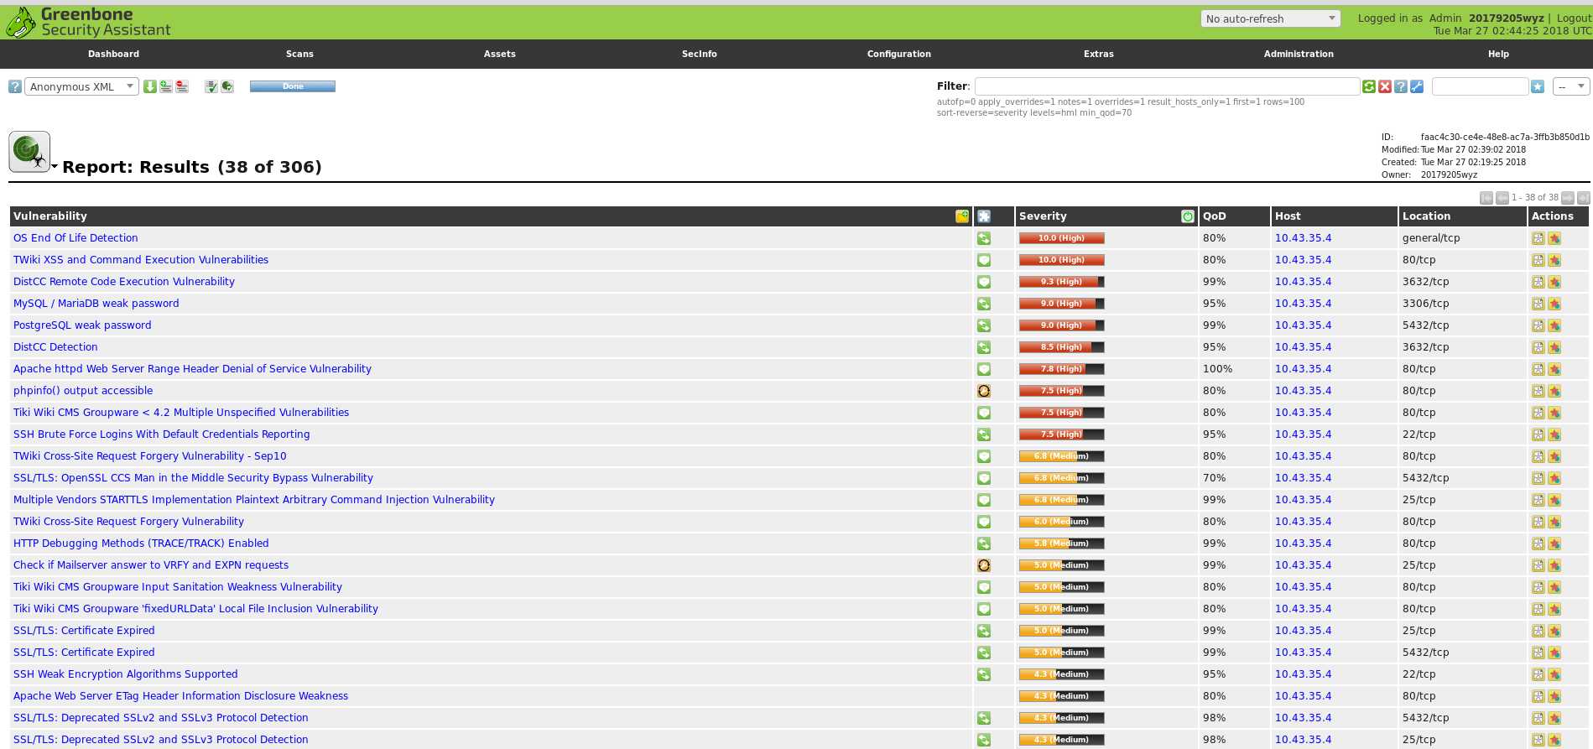Click the 5.8 (Medium) severity bar
The image size is (1593, 749).
1061,544
